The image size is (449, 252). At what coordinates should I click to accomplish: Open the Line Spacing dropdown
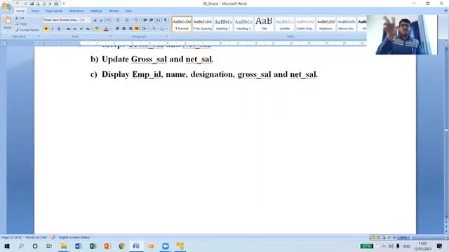145,29
